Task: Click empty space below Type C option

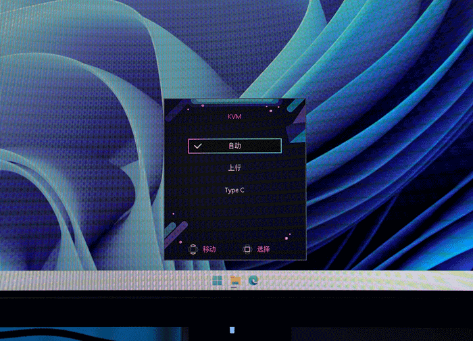Action: [234, 216]
